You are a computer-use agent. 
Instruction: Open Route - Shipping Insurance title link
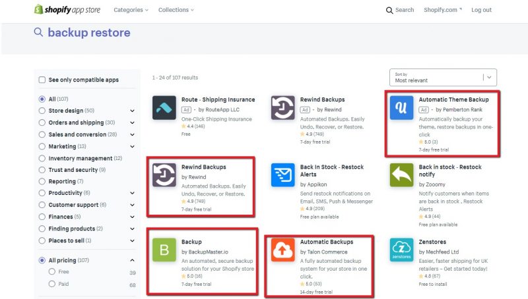pyautogui.click(x=218, y=99)
